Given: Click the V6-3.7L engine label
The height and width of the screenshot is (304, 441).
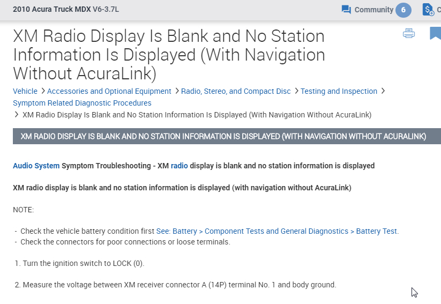Looking at the screenshot, I should click(106, 9).
